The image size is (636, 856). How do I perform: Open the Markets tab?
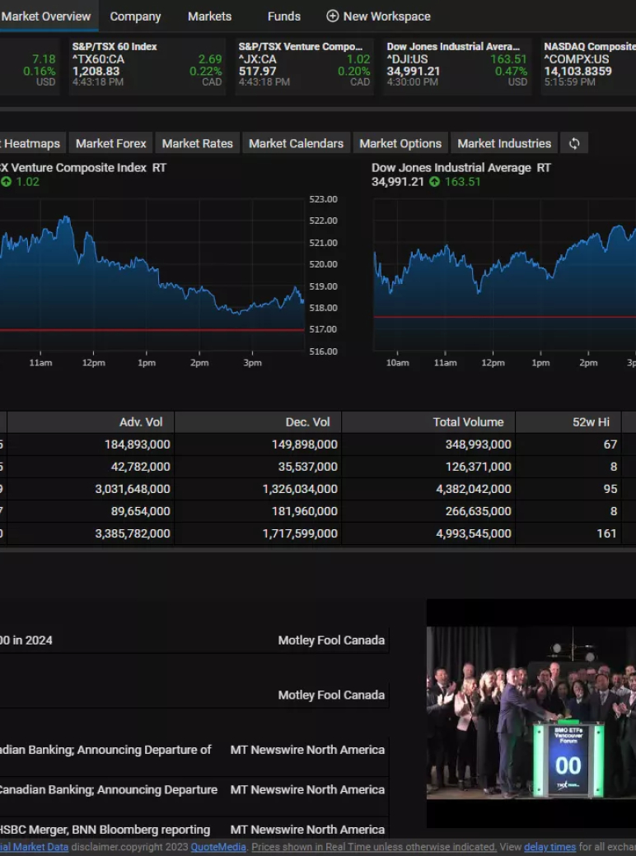[x=209, y=16]
